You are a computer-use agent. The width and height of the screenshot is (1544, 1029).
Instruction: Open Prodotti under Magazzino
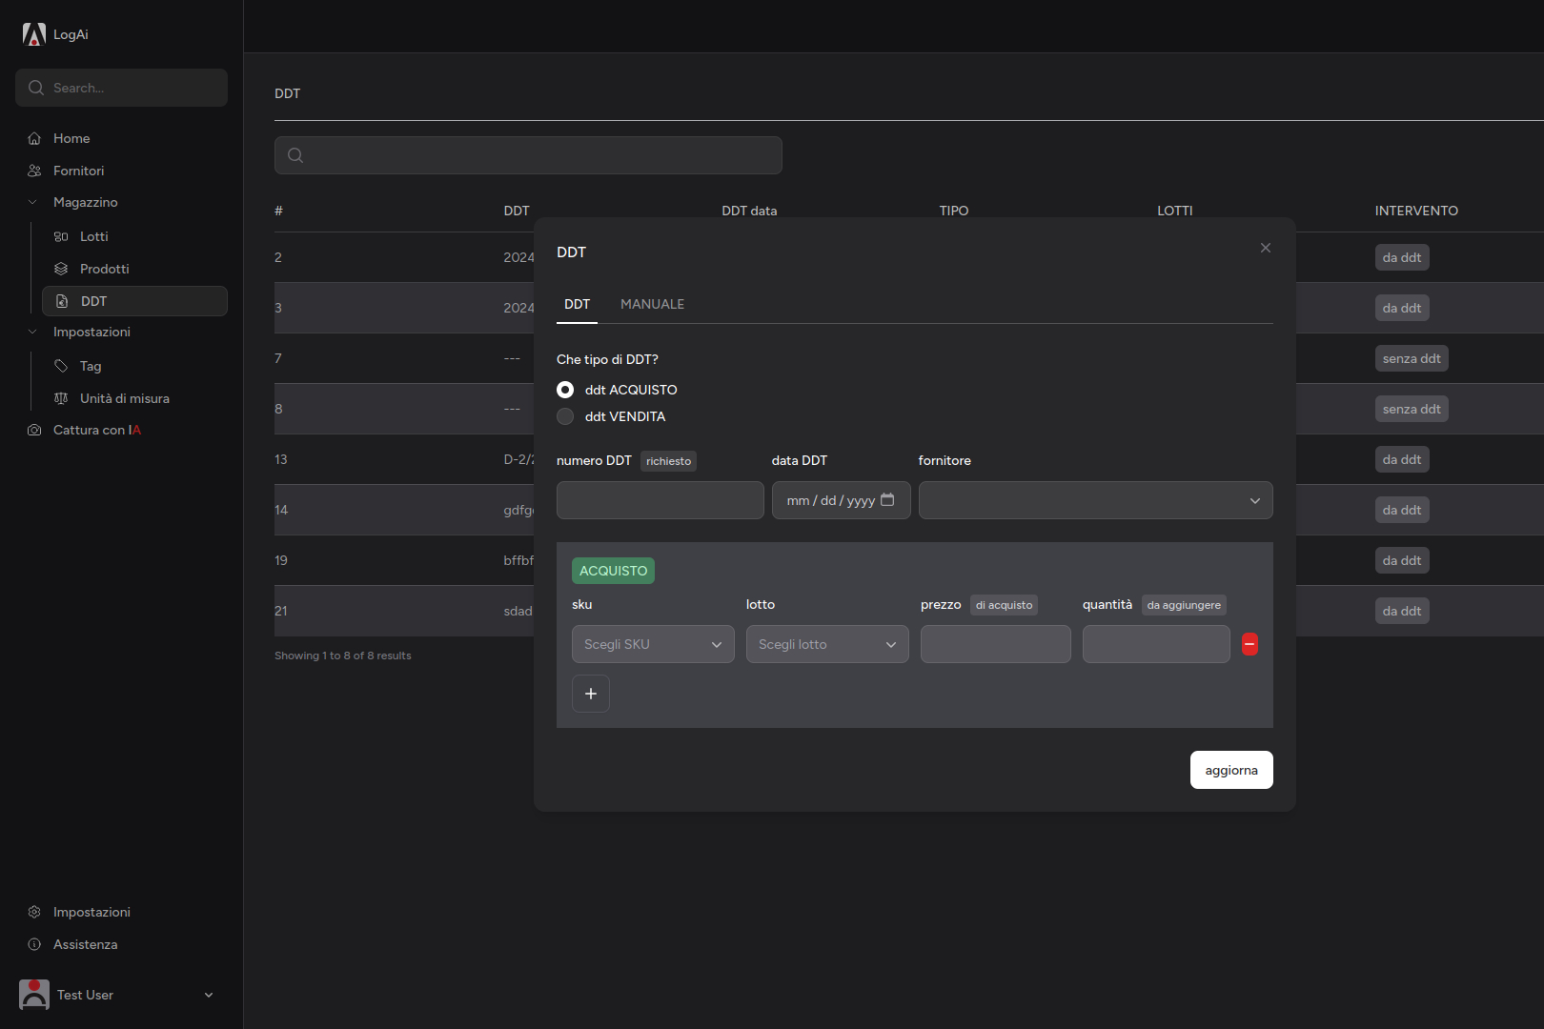[x=105, y=269]
